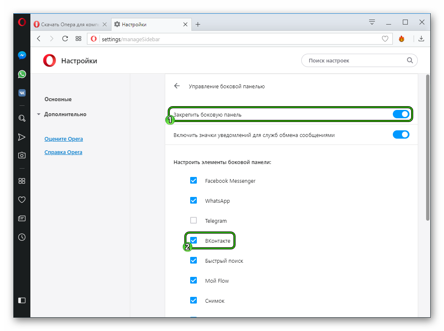Maximize the Opera window

pyautogui.click(x=405, y=22)
